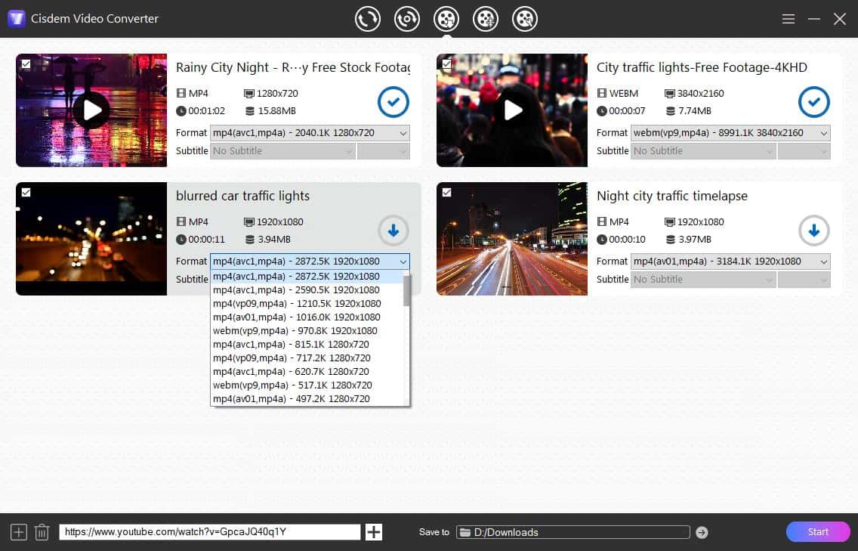Viewport: 858px width, 551px height.
Task: Click the Start button
Action: [817, 531]
